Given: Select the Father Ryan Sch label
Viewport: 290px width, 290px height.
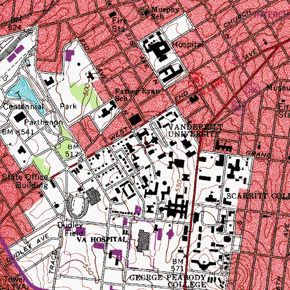Looking at the screenshot, I should pyautogui.click(x=137, y=95).
